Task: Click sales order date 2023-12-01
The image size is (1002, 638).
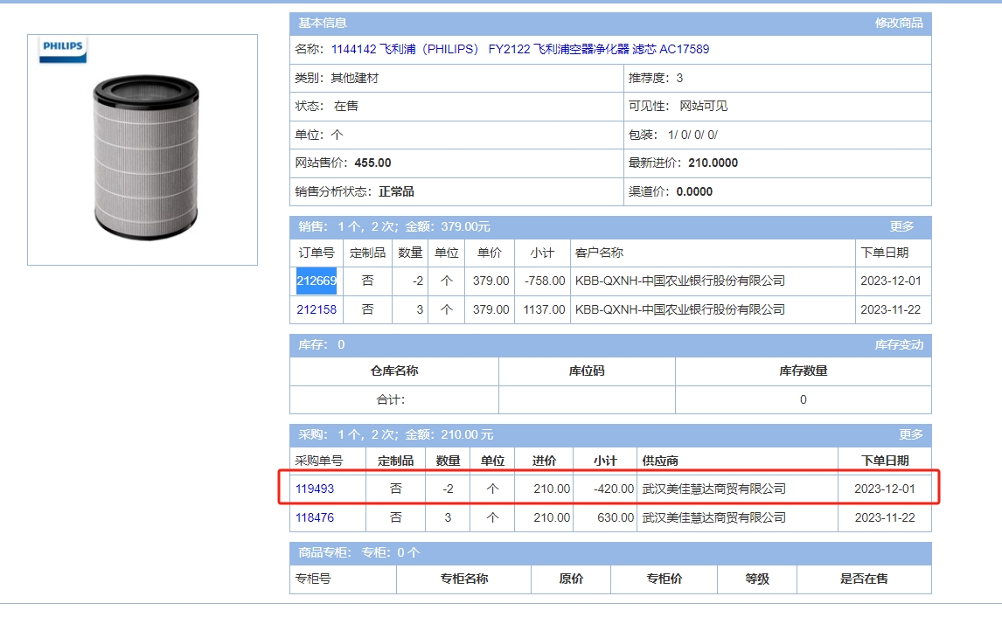Action: (891, 281)
